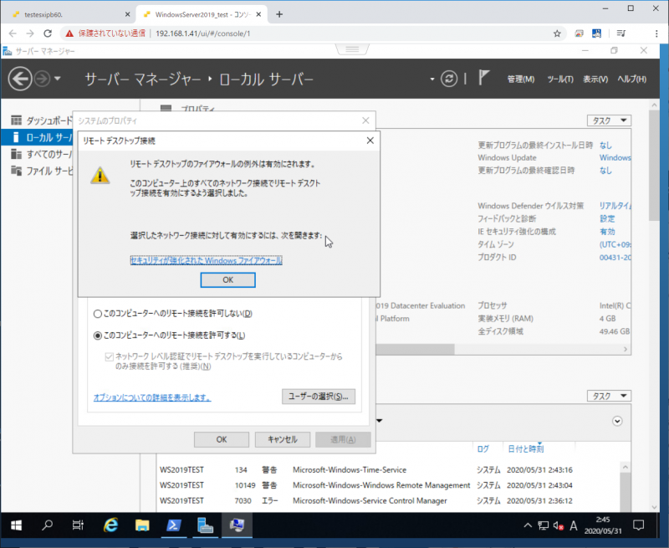Launch Internet Explorer from the taskbar
The image size is (669, 548).
(111, 525)
